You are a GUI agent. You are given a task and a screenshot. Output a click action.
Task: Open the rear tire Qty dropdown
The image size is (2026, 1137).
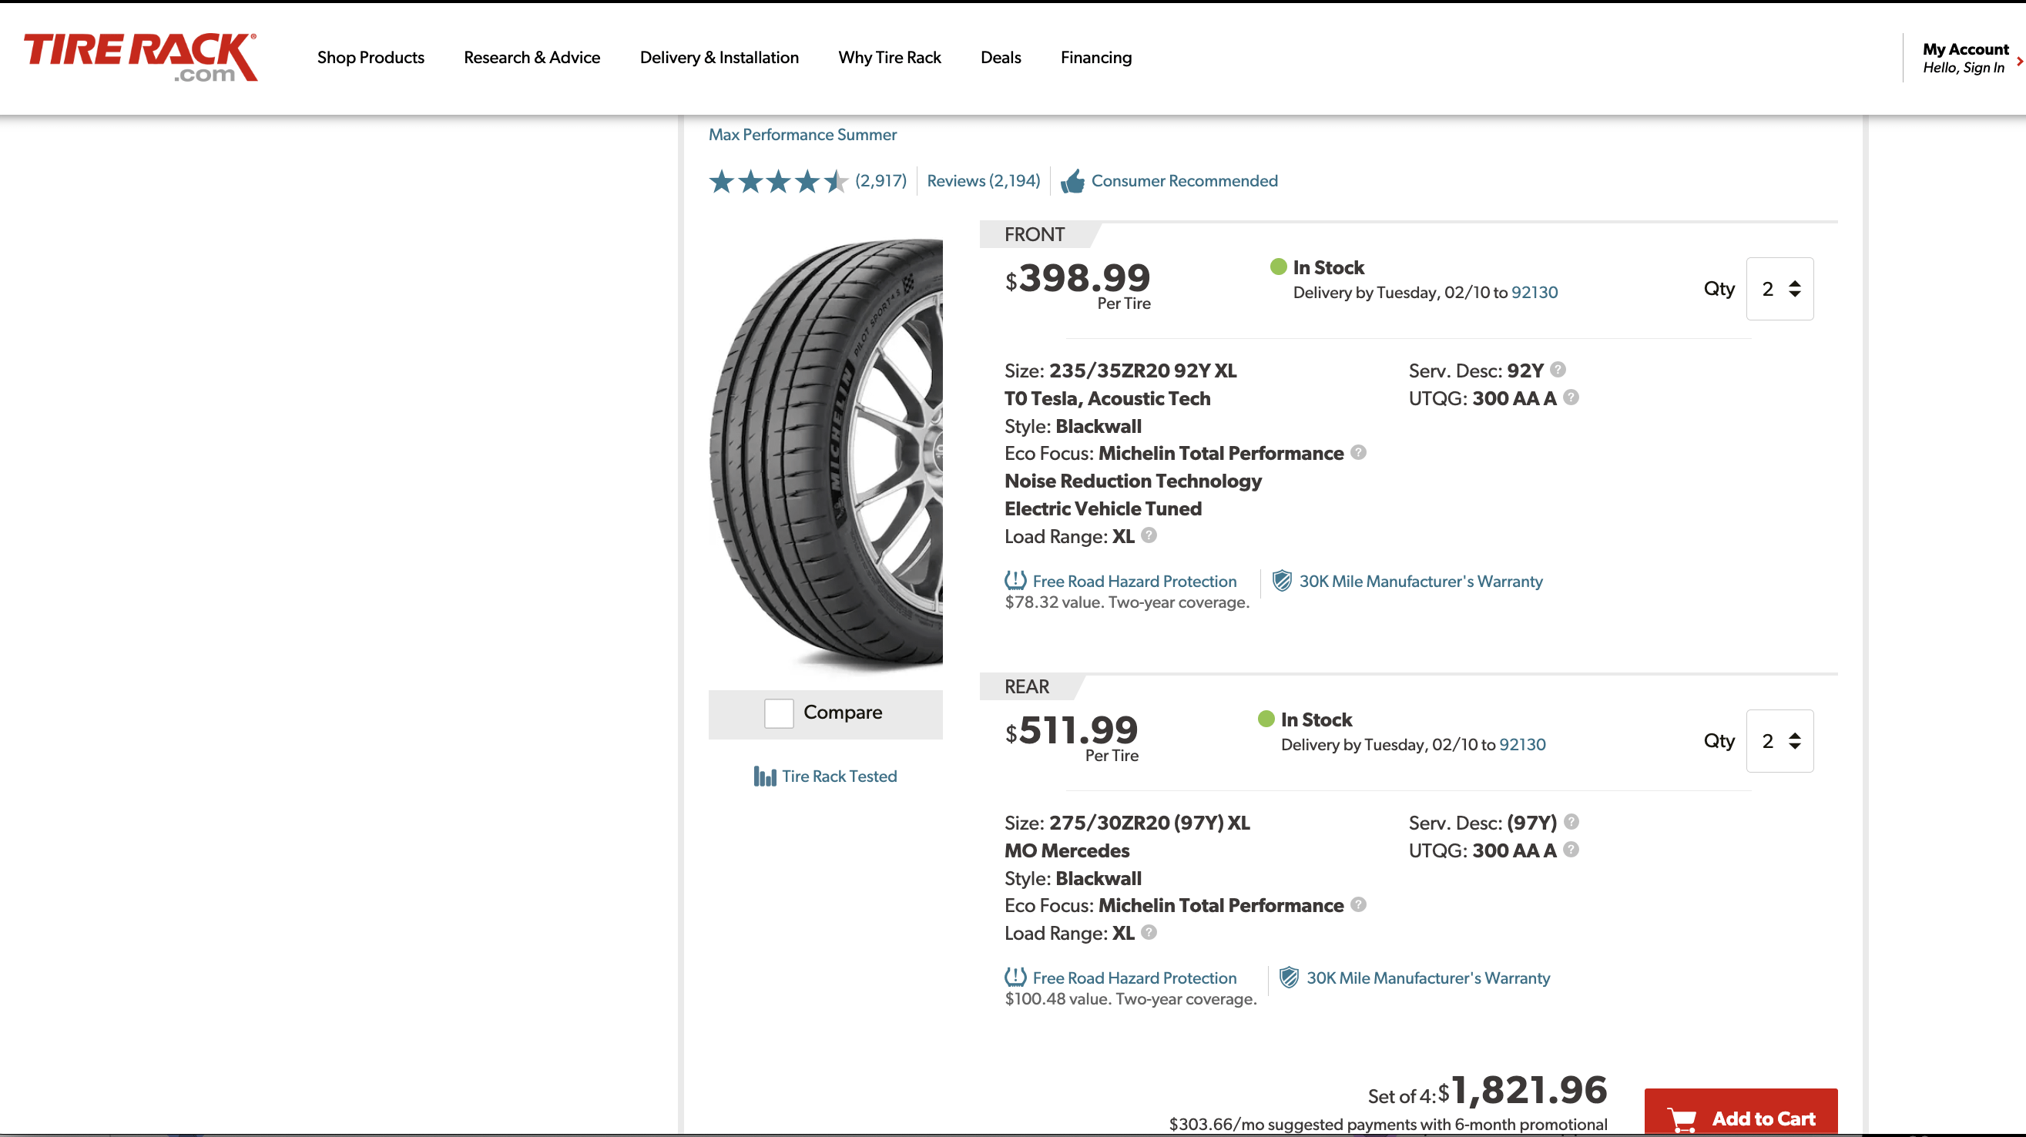pyautogui.click(x=1779, y=741)
